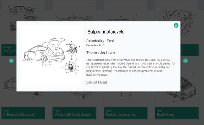
Task: Open the See Full Patent link
Action: coord(97,82)
